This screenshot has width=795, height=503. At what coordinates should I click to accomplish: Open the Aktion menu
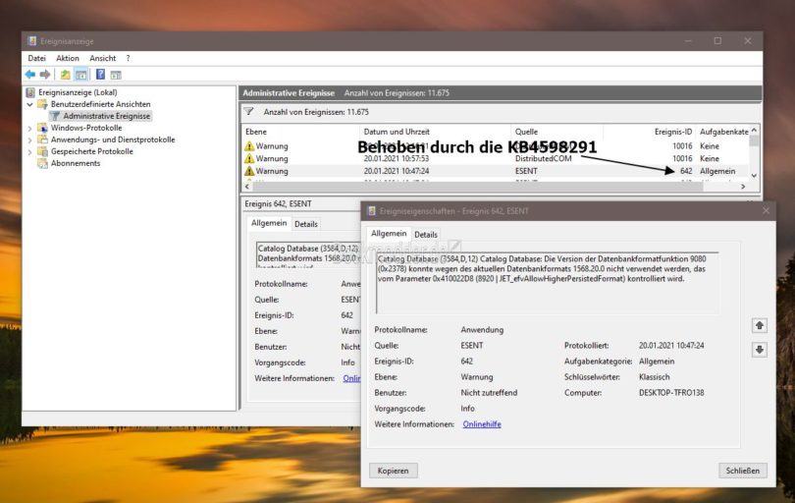[68, 58]
